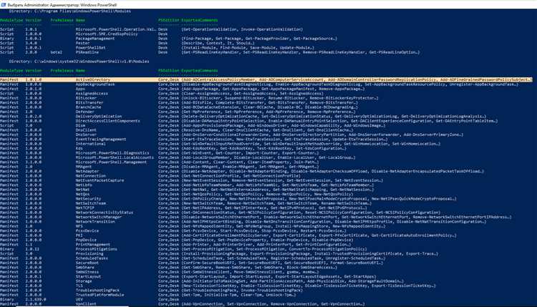Click the UEV module name
537x307 pixels.
[79, 299]
